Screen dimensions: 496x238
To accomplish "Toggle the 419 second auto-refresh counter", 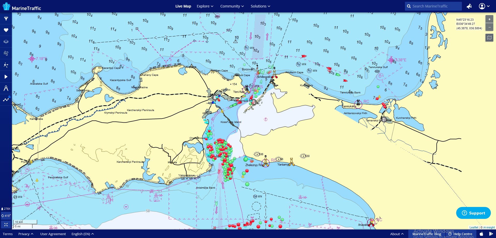I will [x=6, y=215].
